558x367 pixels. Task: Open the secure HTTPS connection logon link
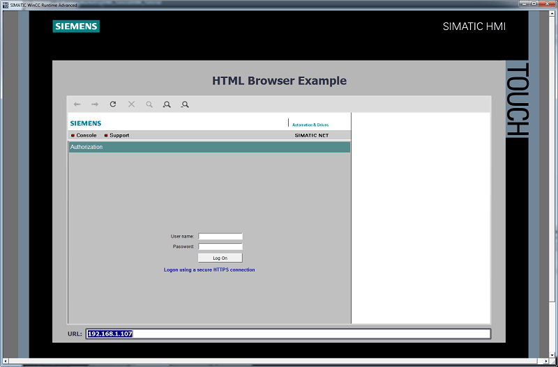point(209,270)
